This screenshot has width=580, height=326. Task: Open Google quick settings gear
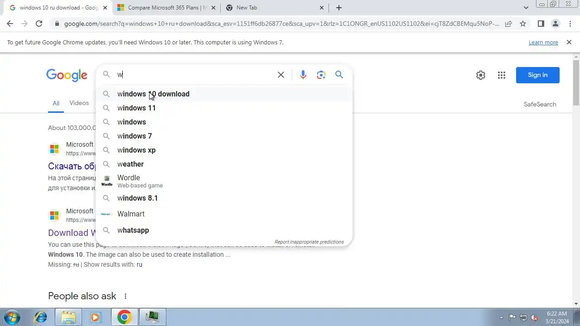point(481,75)
